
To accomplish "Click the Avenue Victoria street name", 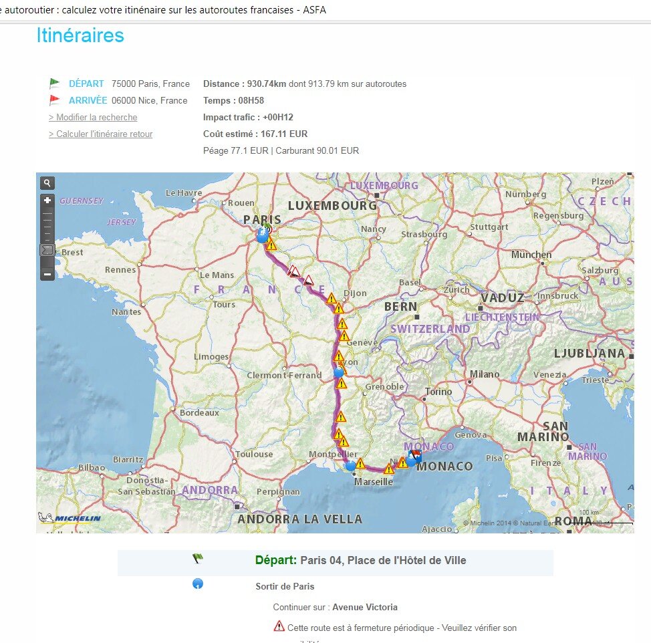I will pyautogui.click(x=365, y=608).
